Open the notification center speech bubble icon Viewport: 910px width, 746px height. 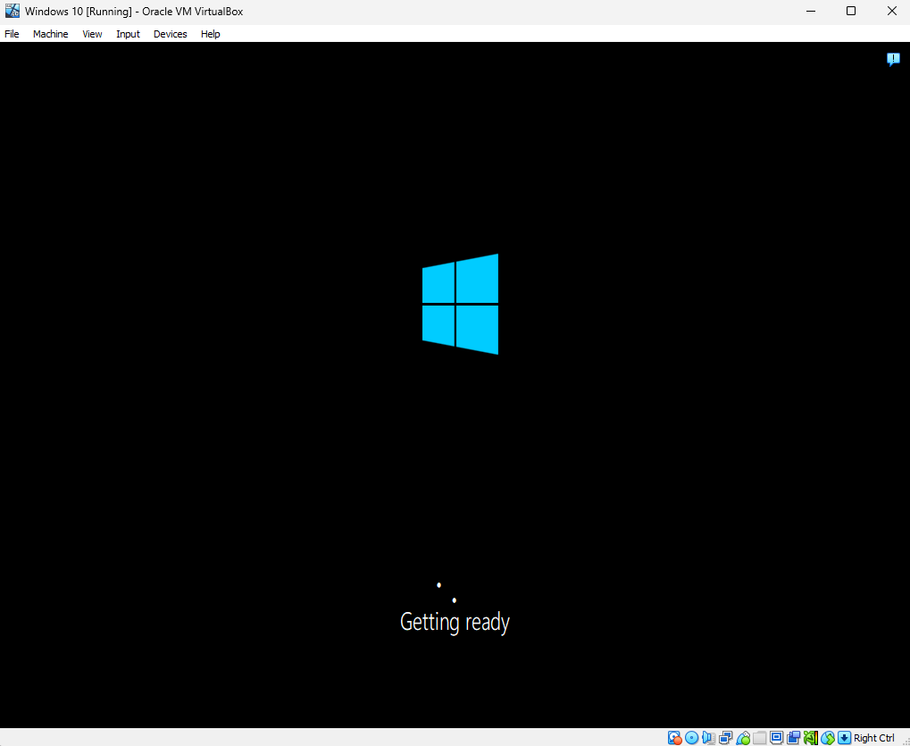pos(893,59)
